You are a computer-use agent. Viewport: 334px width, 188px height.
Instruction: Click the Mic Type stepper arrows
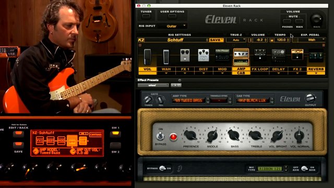(x=286, y=169)
